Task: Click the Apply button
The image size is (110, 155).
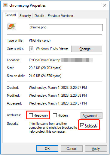Action: pos(96,149)
